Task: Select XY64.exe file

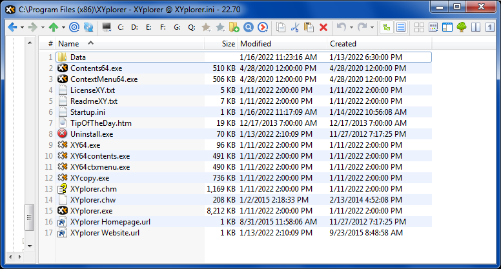Action: 85,145
